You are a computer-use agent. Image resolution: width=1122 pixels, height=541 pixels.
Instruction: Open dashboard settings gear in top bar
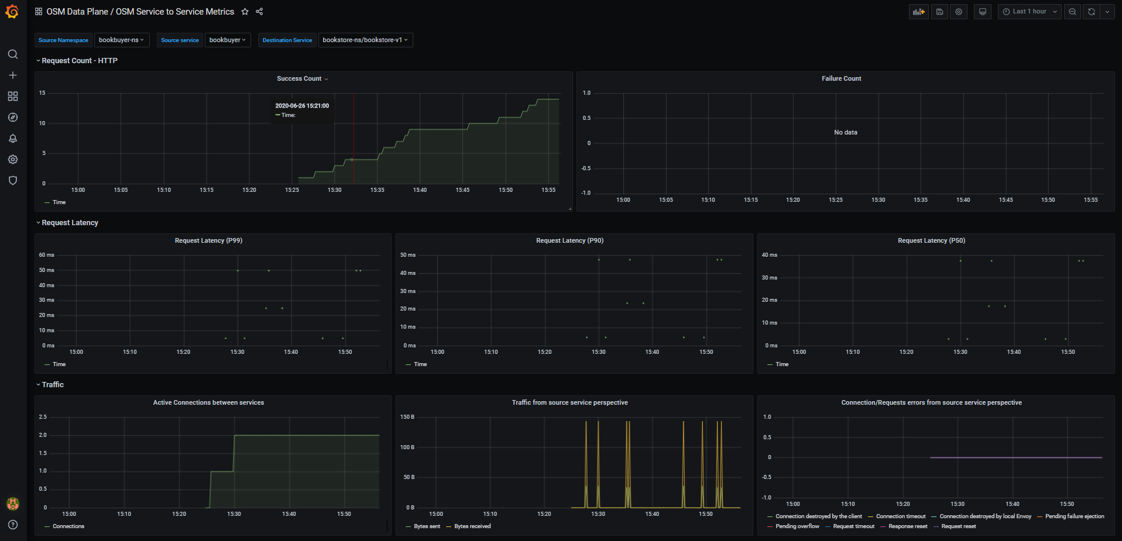[x=959, y=12]
